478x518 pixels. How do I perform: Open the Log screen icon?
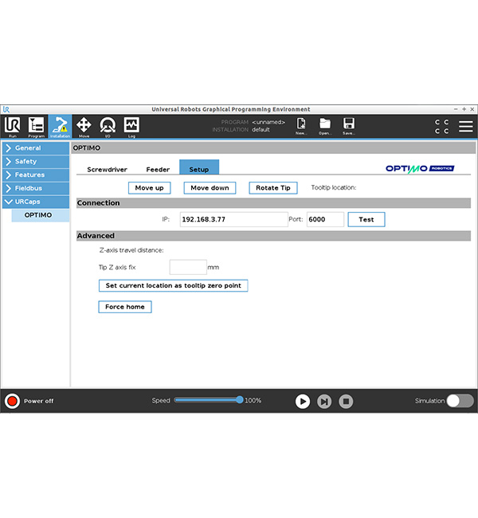[x=131, y=126]
